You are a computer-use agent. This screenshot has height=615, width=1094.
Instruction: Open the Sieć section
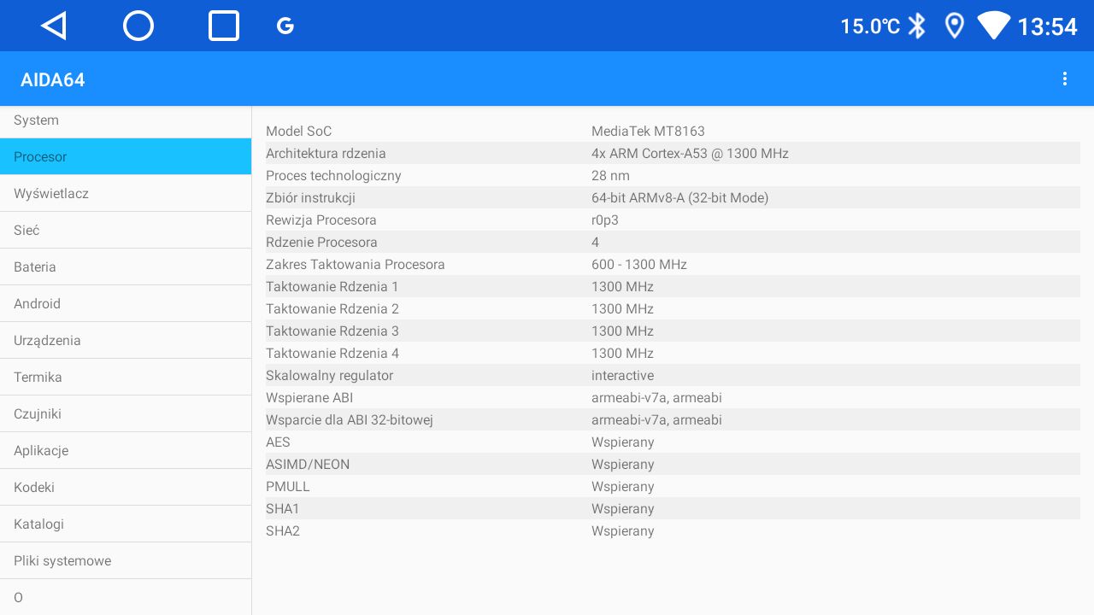[126, 230]
